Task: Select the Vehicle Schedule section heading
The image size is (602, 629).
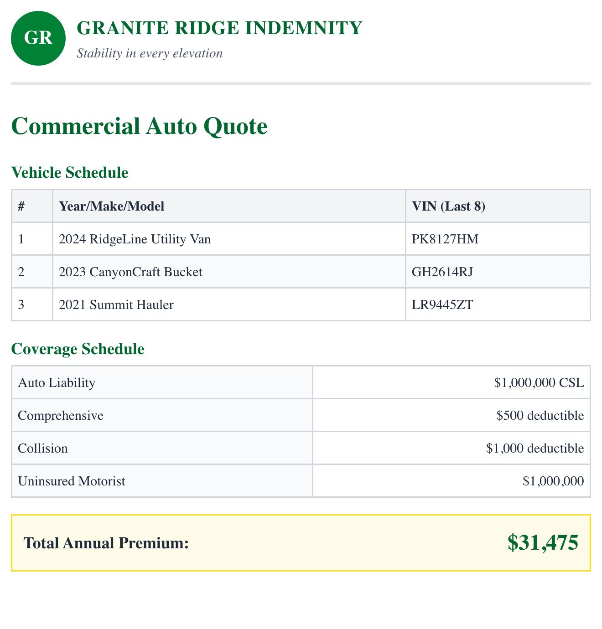Action: coord(70,173)
